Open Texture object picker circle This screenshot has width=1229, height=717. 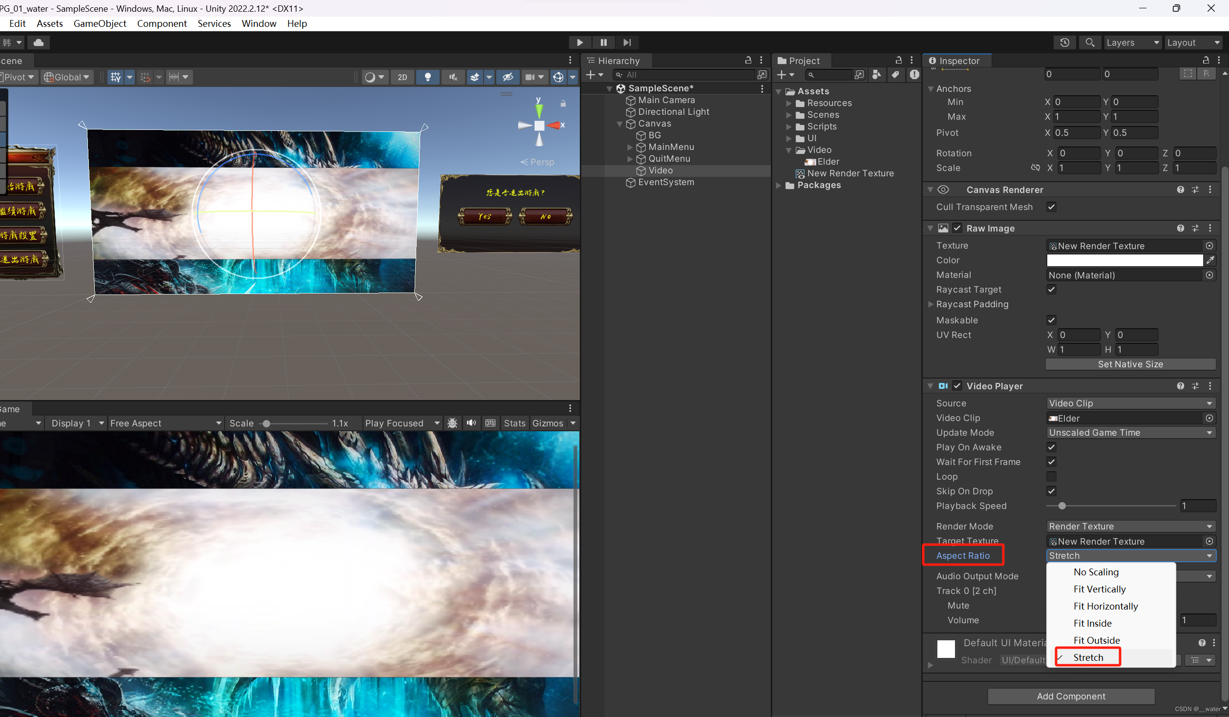(1209, 246)
